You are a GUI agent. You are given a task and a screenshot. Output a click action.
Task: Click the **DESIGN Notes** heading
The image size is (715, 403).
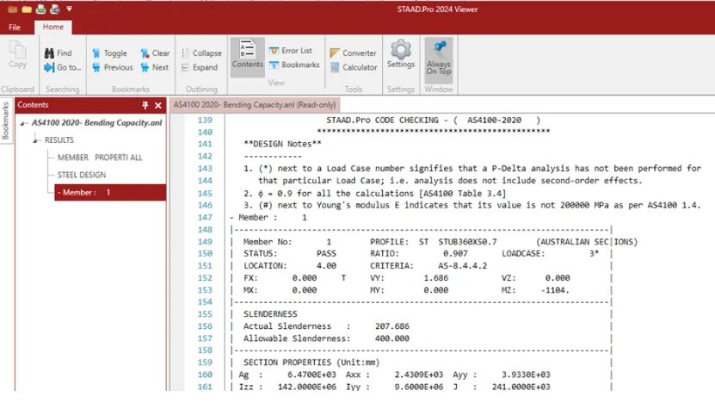pos(282,144)
